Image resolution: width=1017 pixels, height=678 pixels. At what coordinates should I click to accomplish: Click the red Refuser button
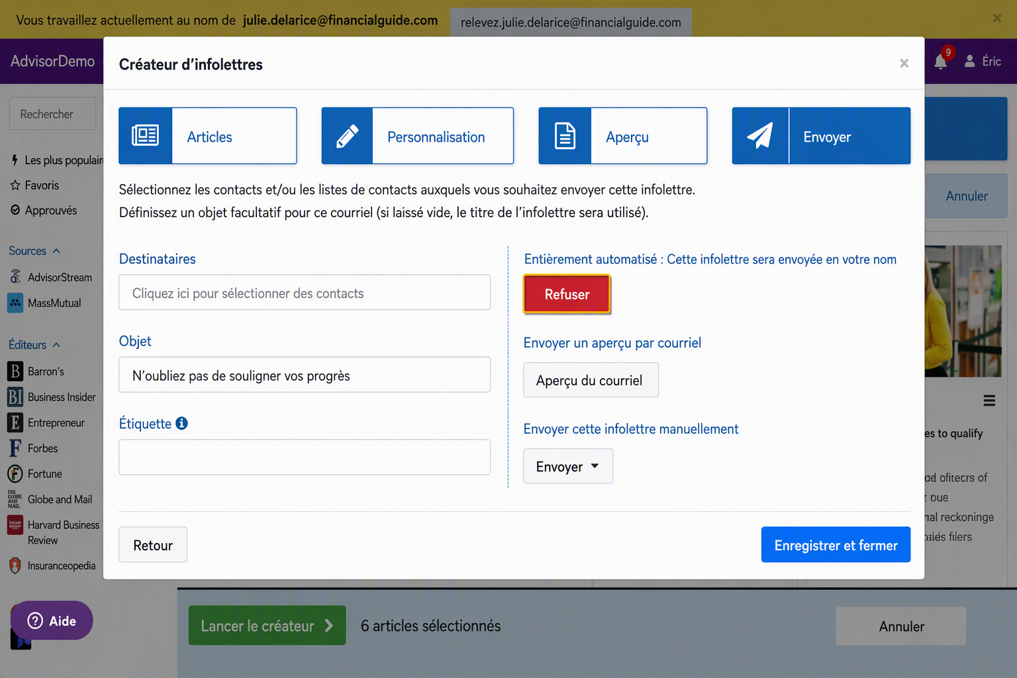(567, 294)
